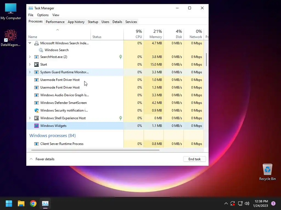
Task: Select the Windows Widgets row
Action: [x=115, y=126]
